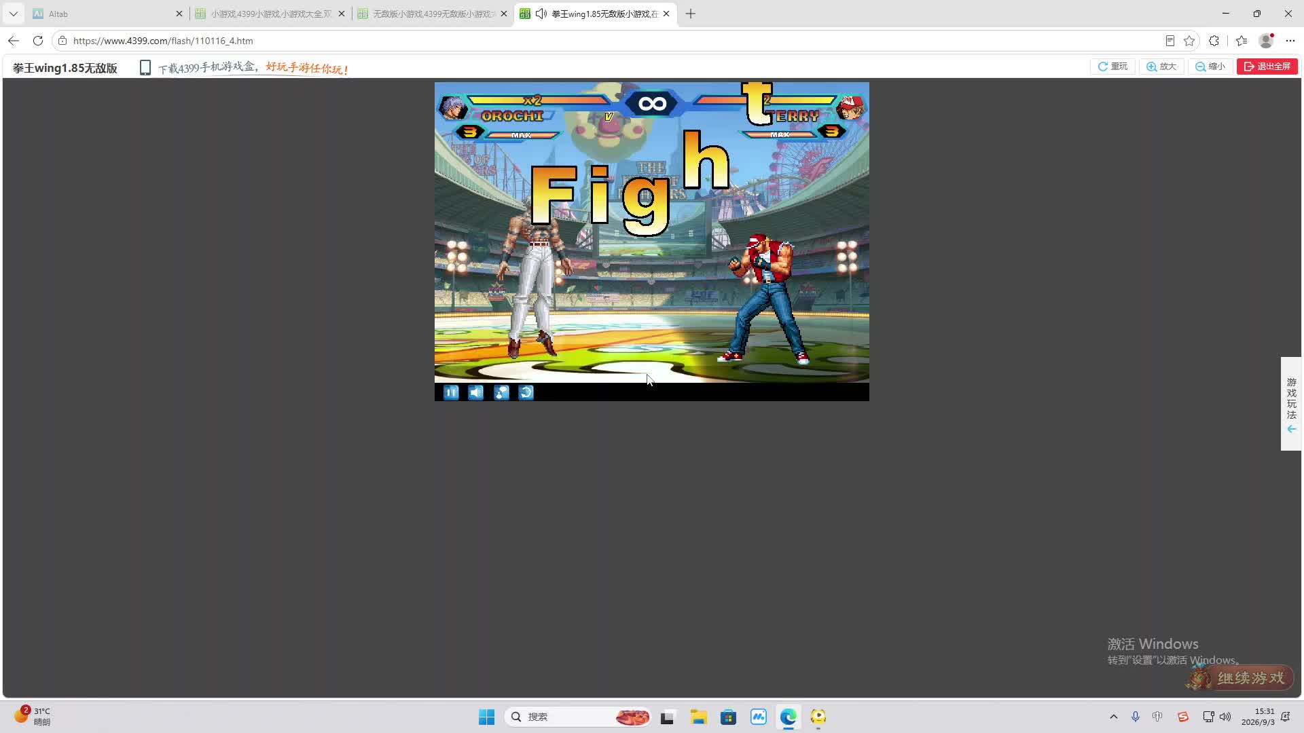Open File Explorer from taskbar
Image resolution: width=1304 pixels, height=733 pixels.
698,717
